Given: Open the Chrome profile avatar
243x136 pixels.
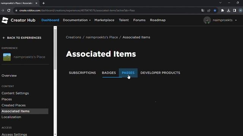Looking at the screenshot, I should click(240, 11).
